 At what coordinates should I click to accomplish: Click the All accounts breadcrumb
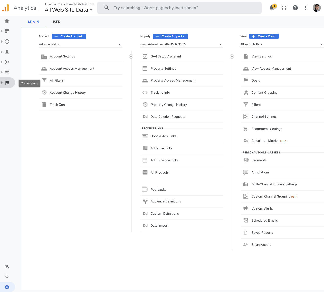point(53,4)
